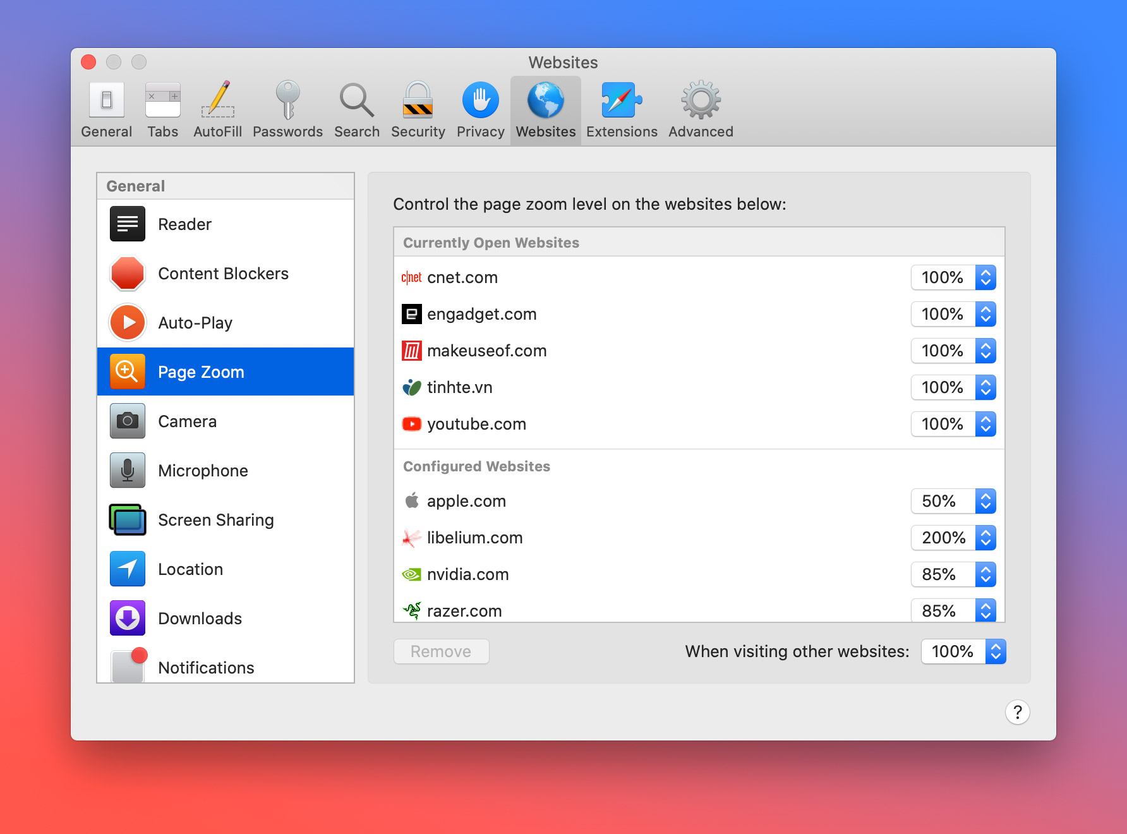
Task: Click the help question mark button
Action: 1017,712
